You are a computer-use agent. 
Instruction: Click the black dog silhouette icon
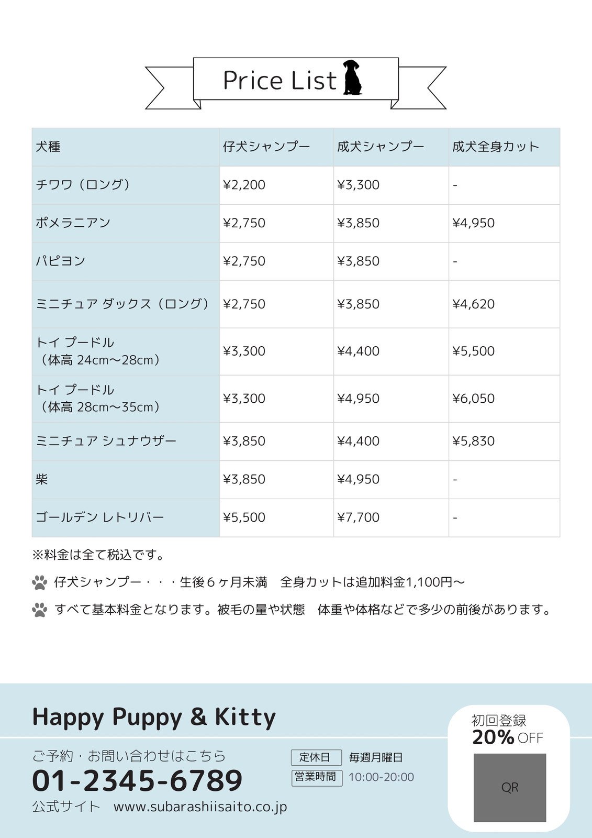click(352, 78)
